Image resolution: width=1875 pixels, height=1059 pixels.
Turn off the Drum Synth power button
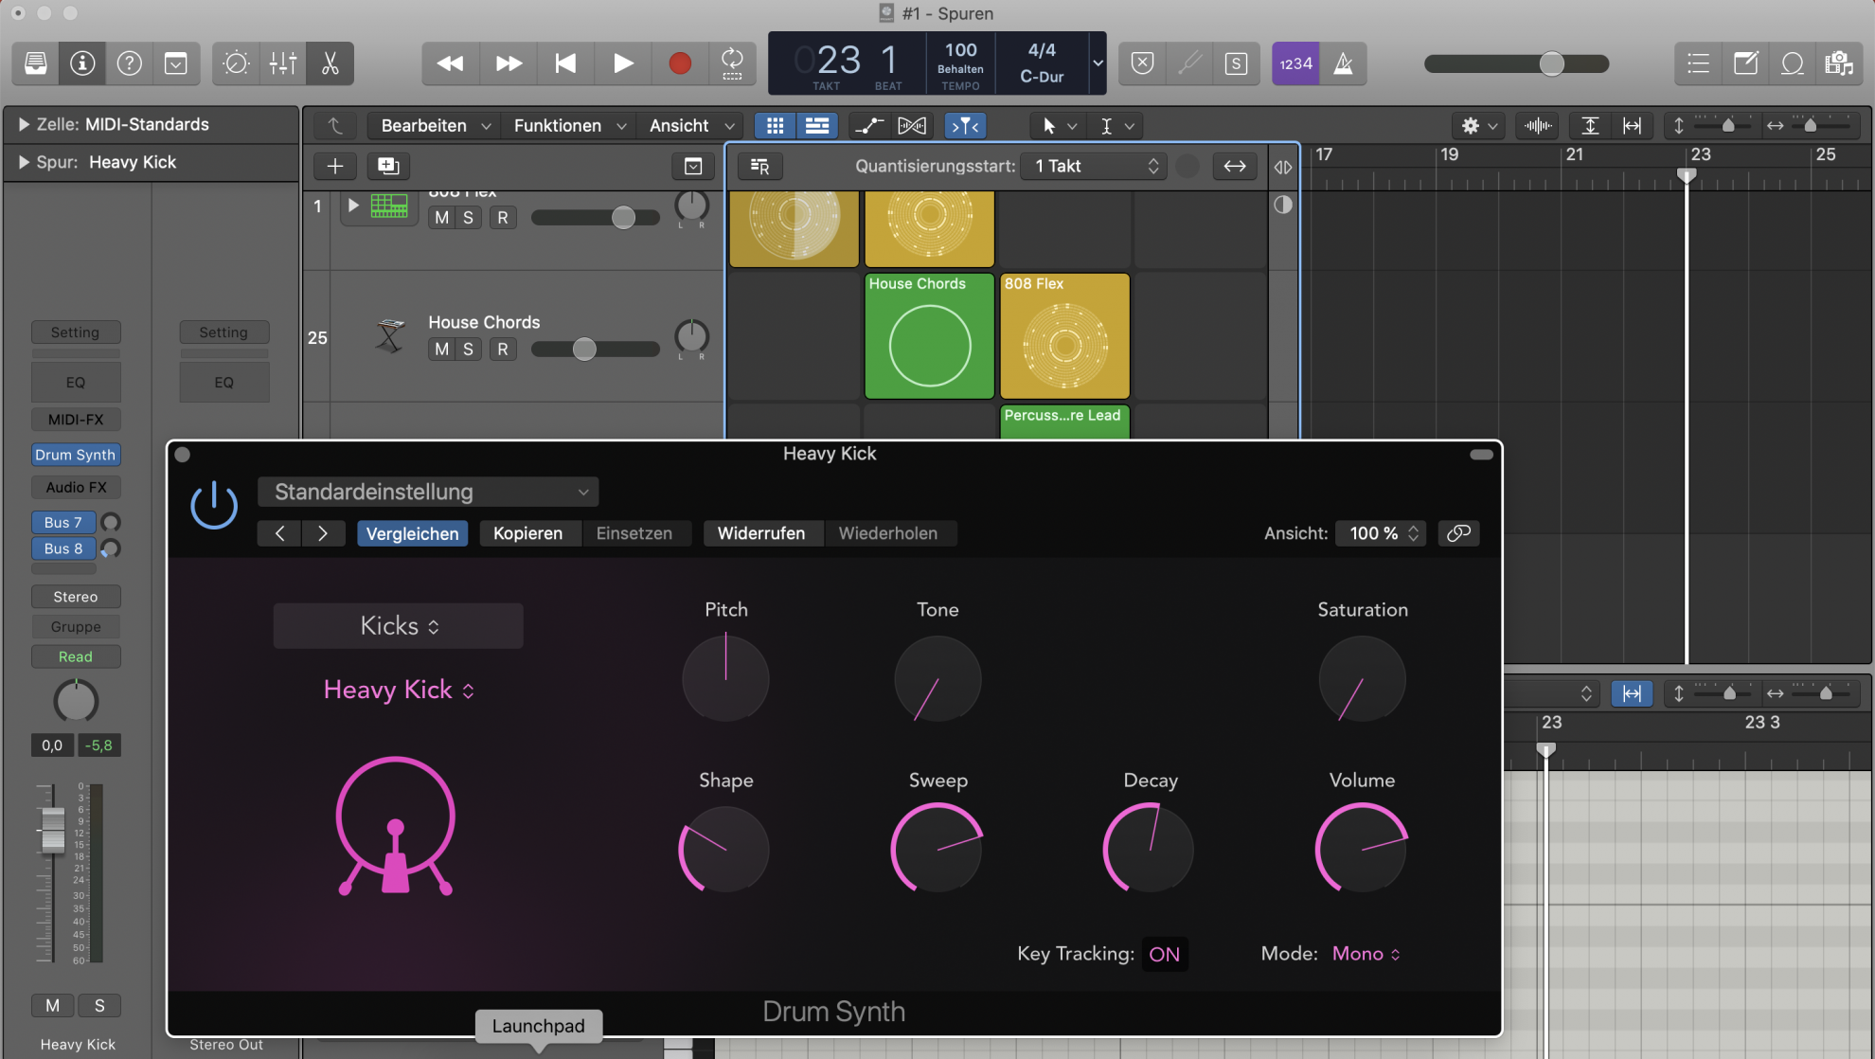(x=214, y=505)
